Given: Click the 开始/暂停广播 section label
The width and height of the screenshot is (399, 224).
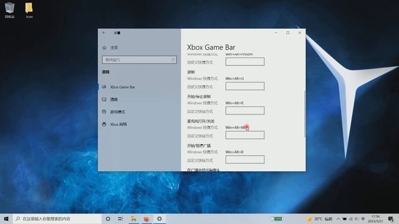Looking at the screenshot, I should coord(199,146).
